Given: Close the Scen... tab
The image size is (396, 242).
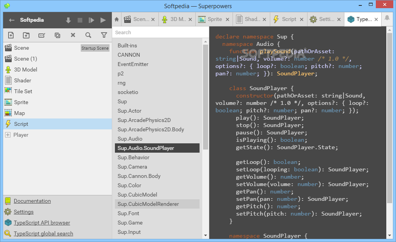Looking at the screenshot, I should pyautogui.click(x=153, y=19).
